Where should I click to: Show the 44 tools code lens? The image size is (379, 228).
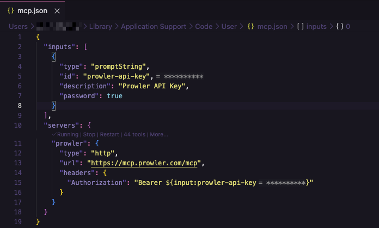pos(135,135)
